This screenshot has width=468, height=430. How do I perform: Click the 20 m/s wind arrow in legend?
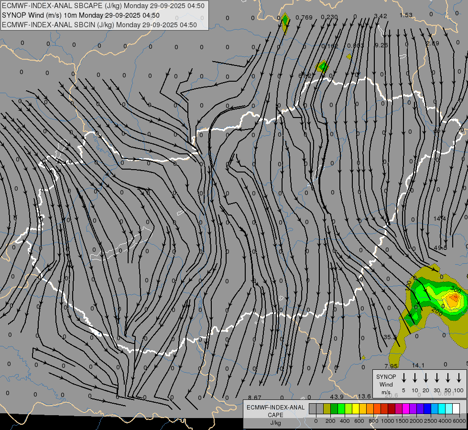(x=425, y=377)
